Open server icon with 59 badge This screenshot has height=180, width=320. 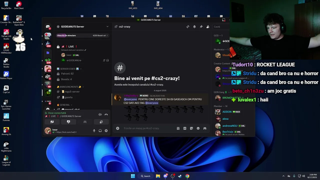coord(48,68)
